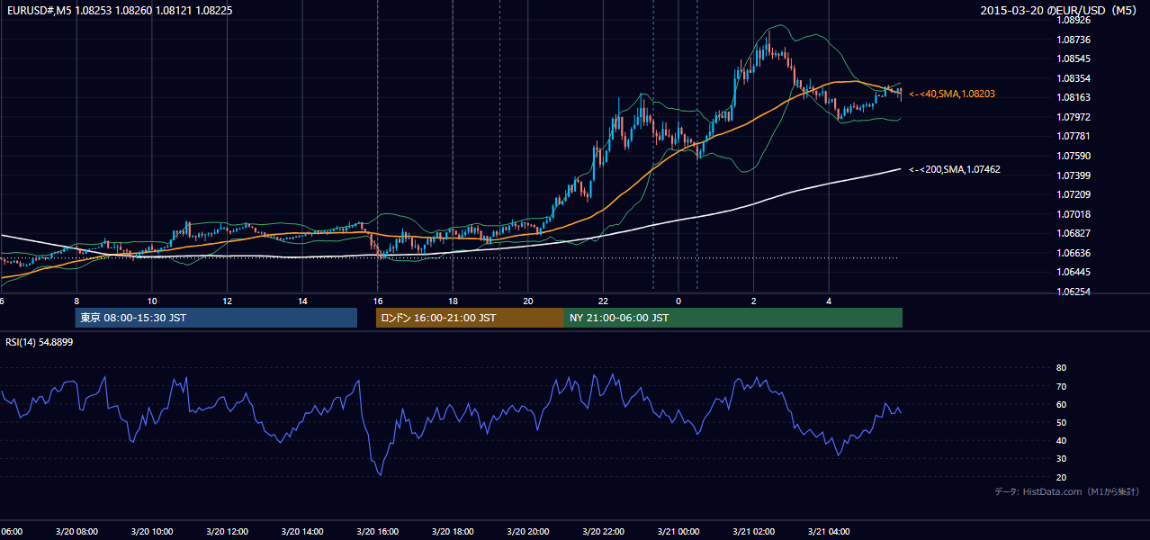Click the 東京 08:00-15:30 JST session bar
Screen dimensions: 1150x540
pyautogui.click(x=216, y=318)
